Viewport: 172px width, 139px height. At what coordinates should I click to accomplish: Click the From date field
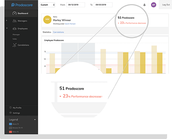coord(76,5)
